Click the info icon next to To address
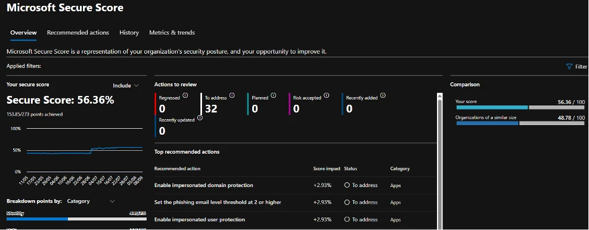Image resolution: width=589 pixels, height=230 pixels. click(x=232, y=95)
